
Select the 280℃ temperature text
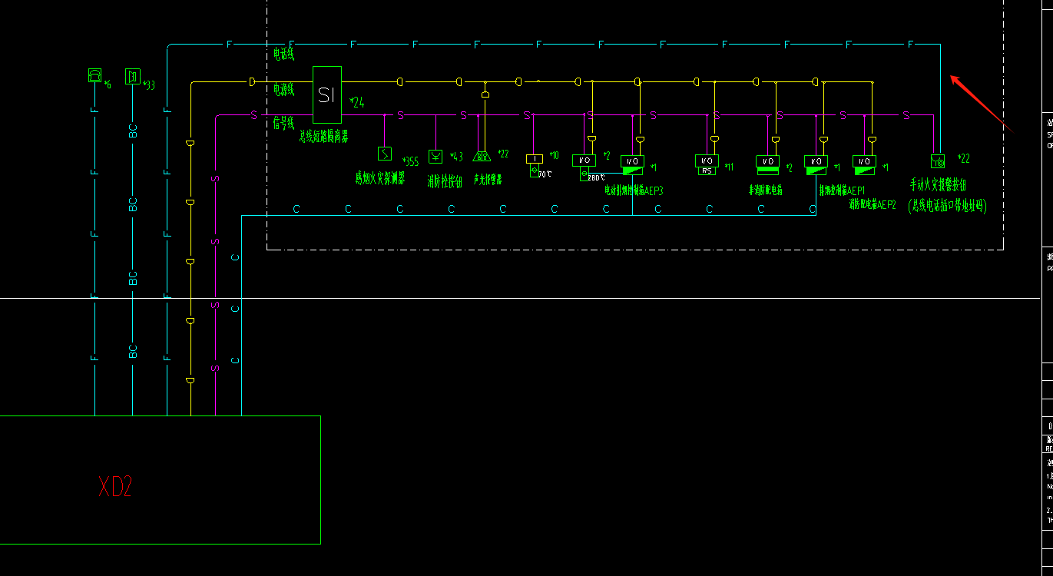tap(597, 177)
